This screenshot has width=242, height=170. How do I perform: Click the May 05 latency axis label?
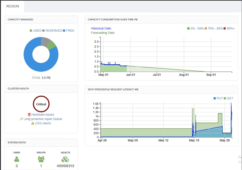[133, 140]
